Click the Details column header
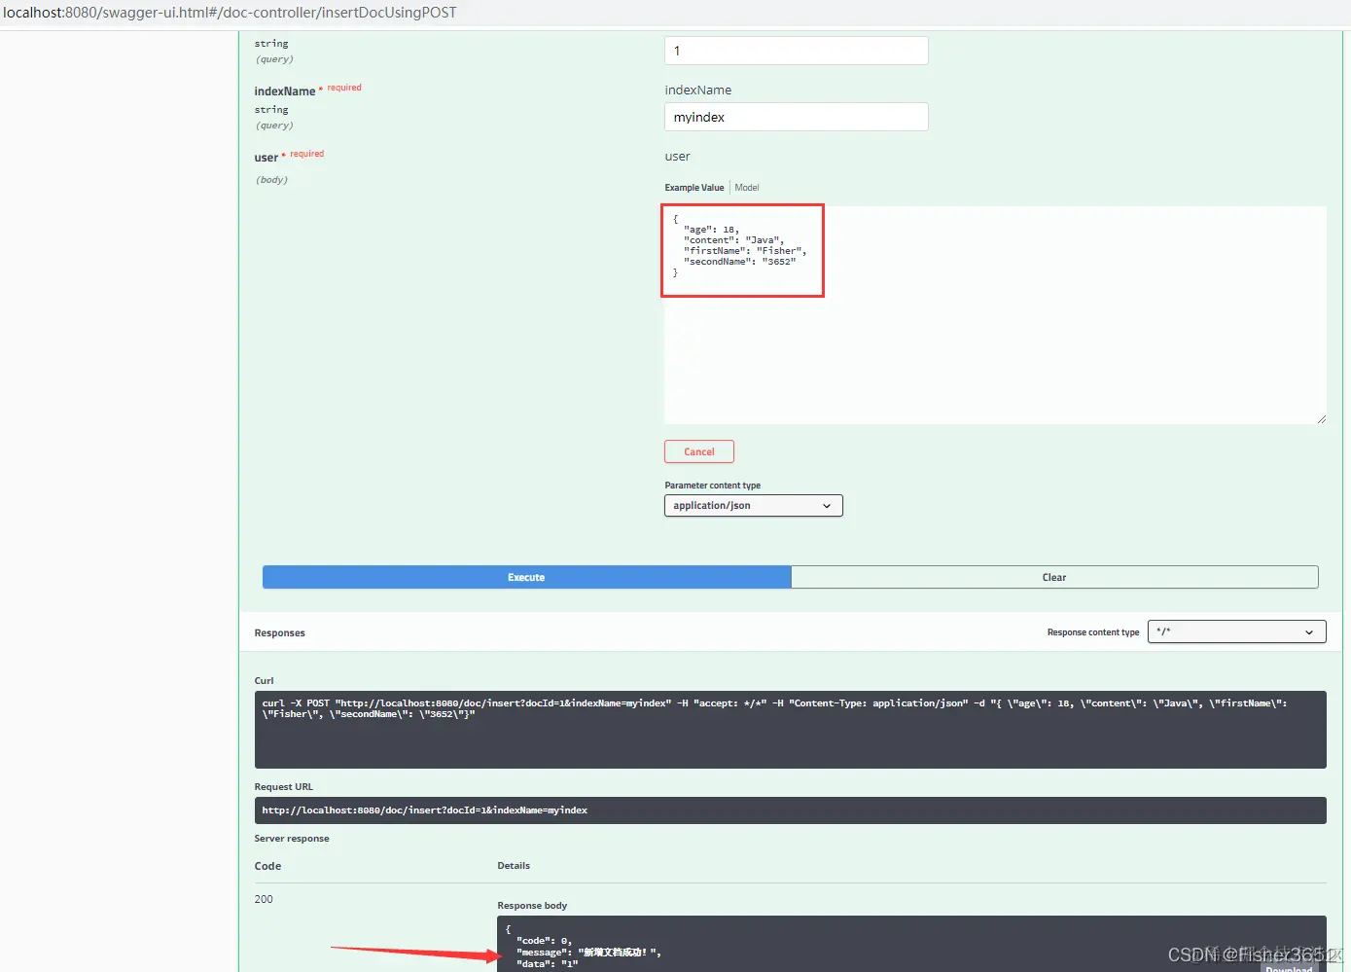The image size is (1351, 972). pos(514,866)
